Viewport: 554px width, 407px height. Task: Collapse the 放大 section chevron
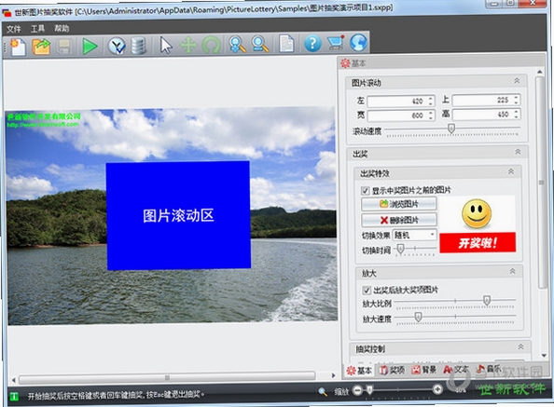point(512,271)
